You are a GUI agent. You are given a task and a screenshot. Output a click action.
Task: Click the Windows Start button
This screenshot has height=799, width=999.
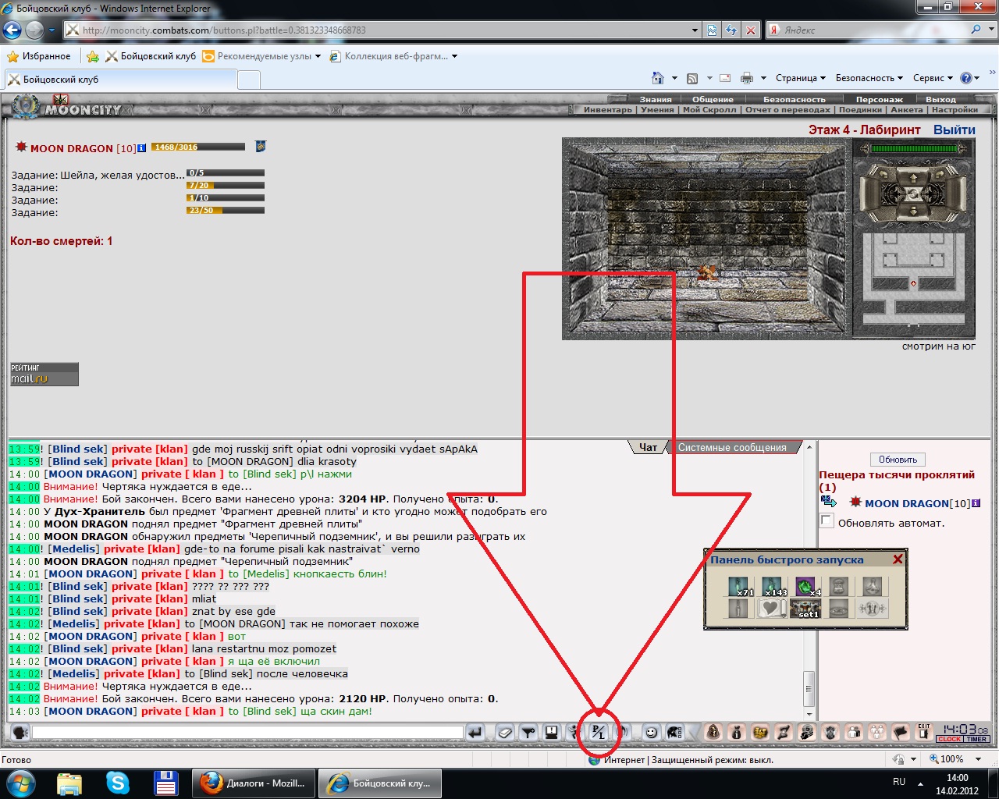[21, 783]
